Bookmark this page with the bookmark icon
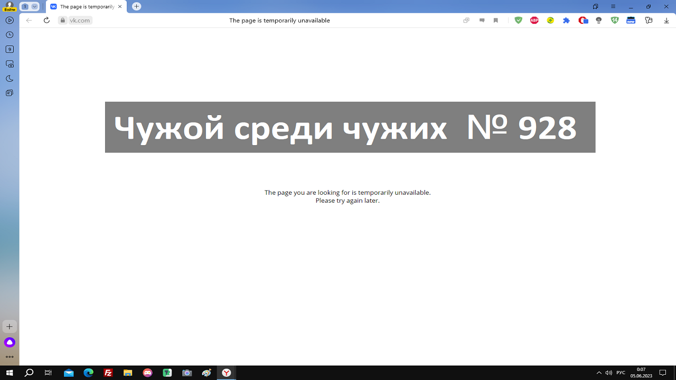The height and width of the screenshot is (380, 676). click(496, 20)
